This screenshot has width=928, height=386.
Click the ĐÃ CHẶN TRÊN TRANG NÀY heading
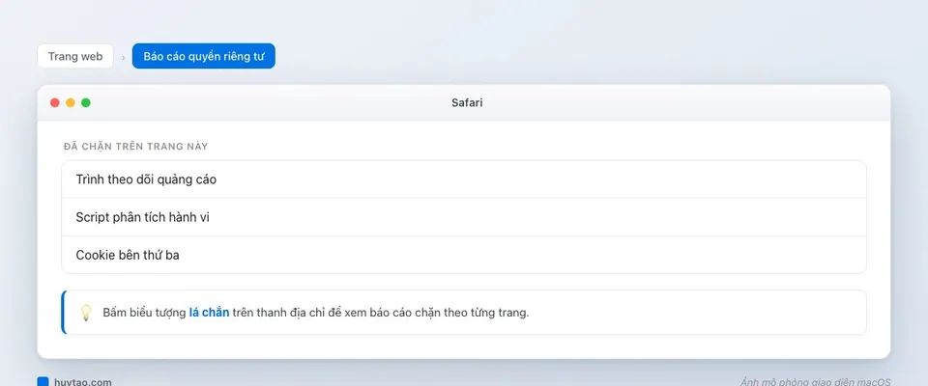135,146
